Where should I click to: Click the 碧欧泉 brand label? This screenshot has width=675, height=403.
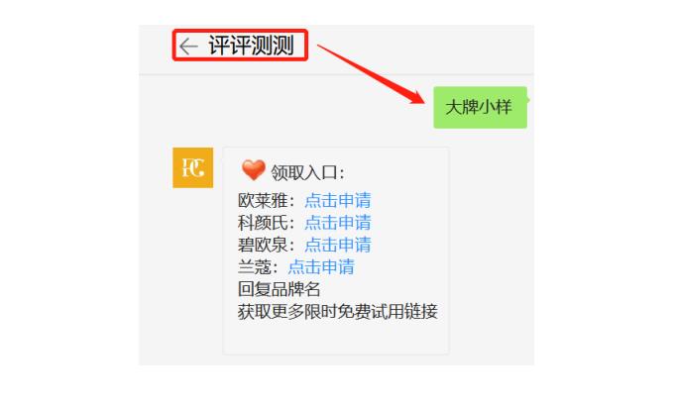(263, 245)
